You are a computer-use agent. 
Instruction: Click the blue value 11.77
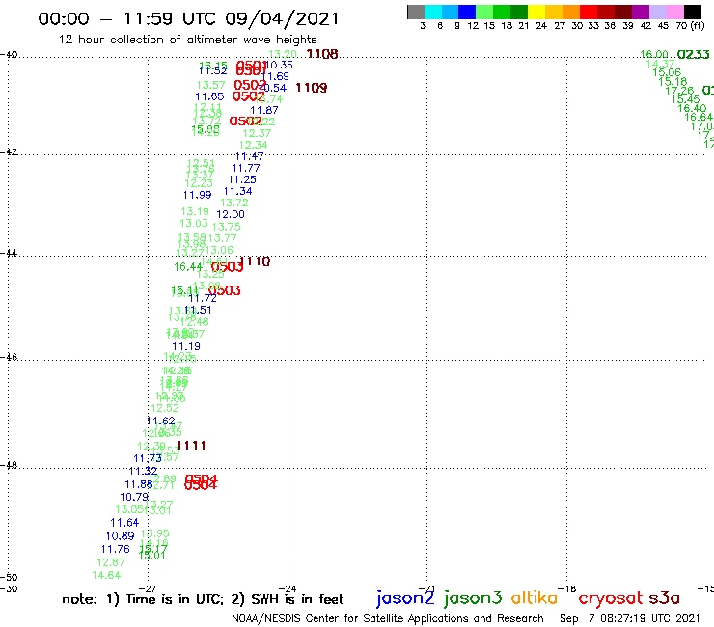point(246,168)
